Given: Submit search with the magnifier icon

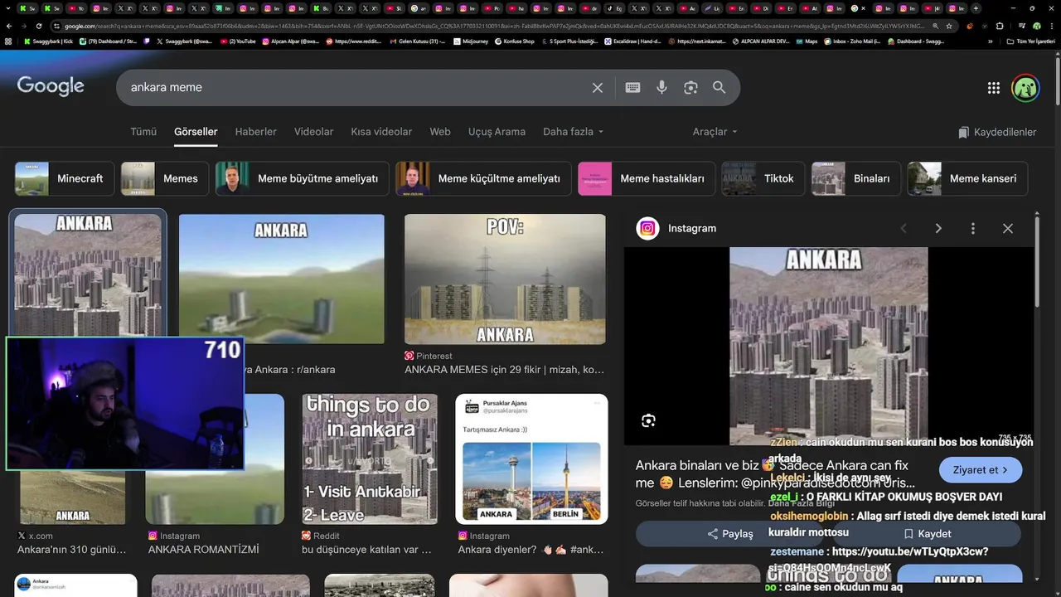Looking at the screenshot, I should click(x=719, y=88).
